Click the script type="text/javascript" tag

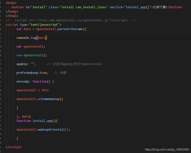pos(33,25)
